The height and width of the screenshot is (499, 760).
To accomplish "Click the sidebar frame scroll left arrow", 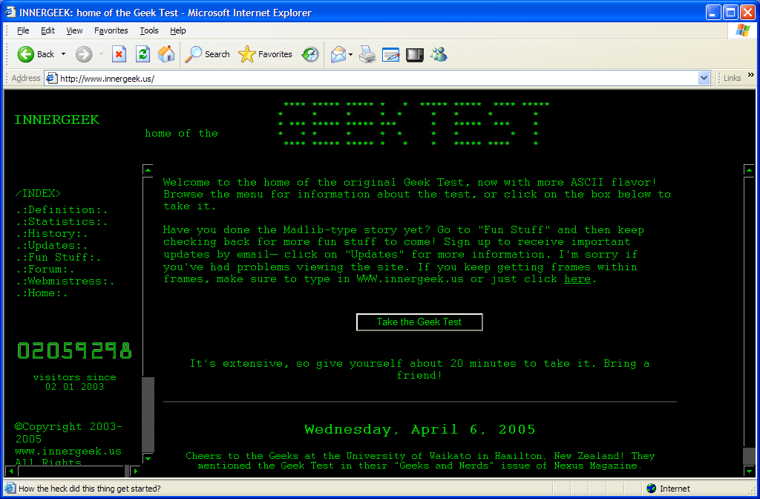I will tap(10, 471).
